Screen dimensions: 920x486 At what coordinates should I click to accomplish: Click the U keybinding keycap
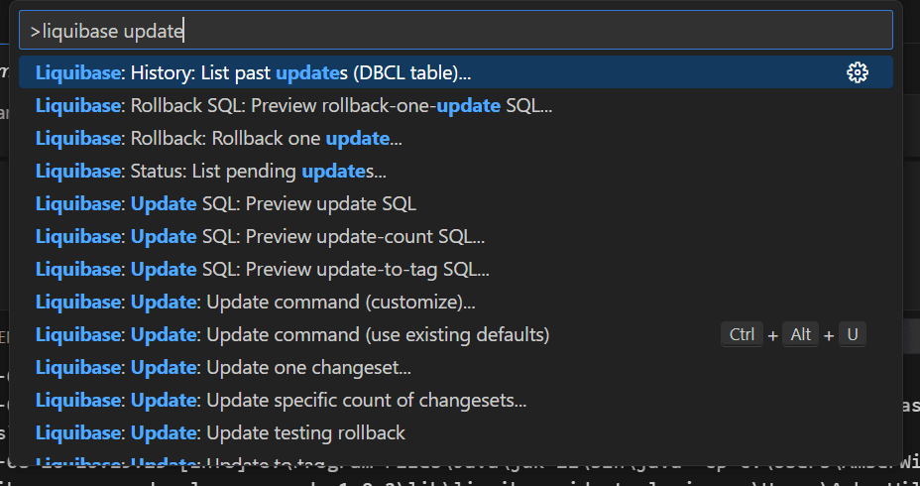pyautogui.click(x=853, y=335)
